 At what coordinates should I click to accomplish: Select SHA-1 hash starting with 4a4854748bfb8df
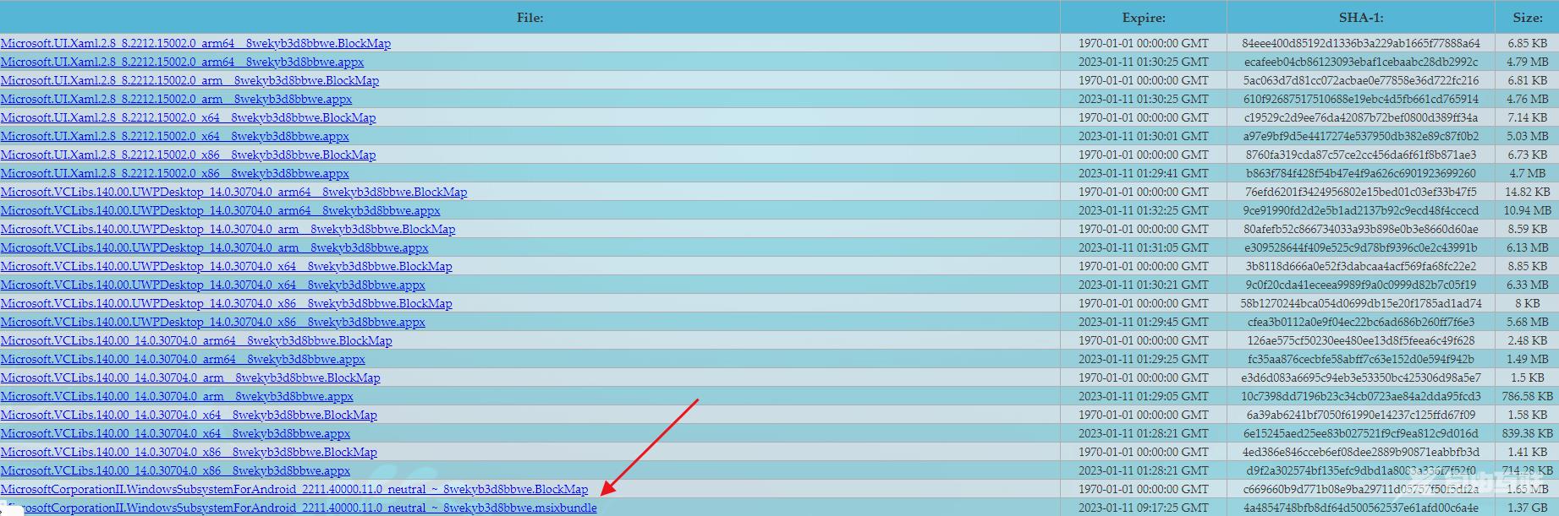pos(1361,508)
